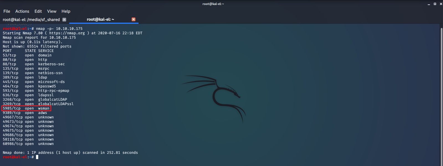Click the 464/tcp kpasswd5 line
Viewport: 443px width, 166px height.
[x=29, y=86]
